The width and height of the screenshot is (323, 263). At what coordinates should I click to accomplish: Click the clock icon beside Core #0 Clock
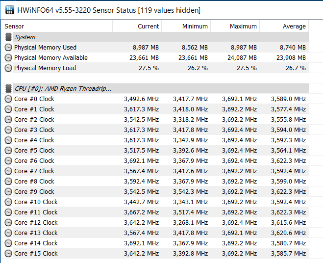pyautogui.click(x=8, y=99)
